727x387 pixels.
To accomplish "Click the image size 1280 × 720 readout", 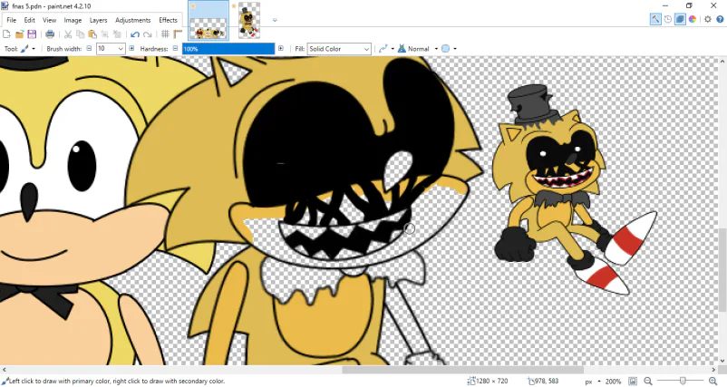I will coord(490,381).
